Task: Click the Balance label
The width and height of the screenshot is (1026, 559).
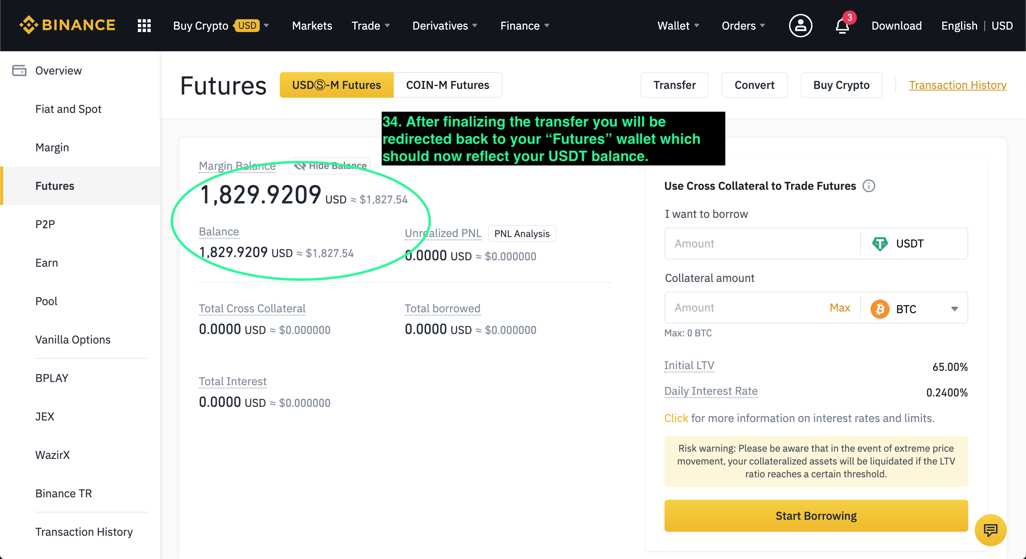Action: click(219, 231)
